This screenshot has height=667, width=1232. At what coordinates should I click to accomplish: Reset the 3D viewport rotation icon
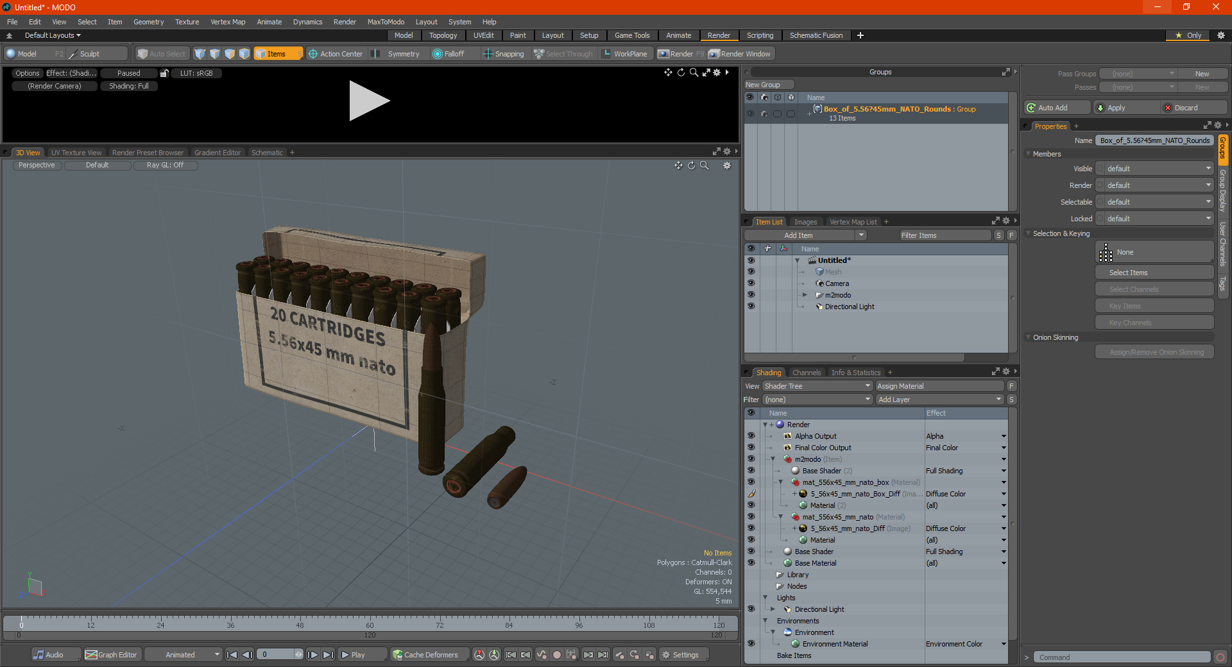click(x=691, y=165)
